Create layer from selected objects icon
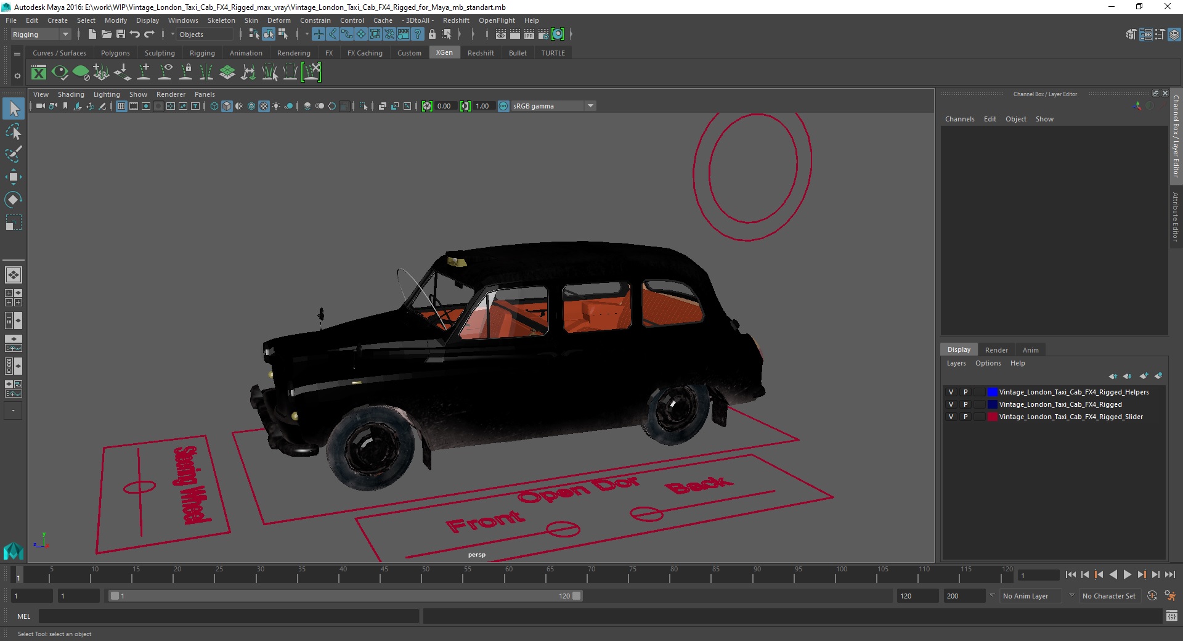 coord(1158,376)
